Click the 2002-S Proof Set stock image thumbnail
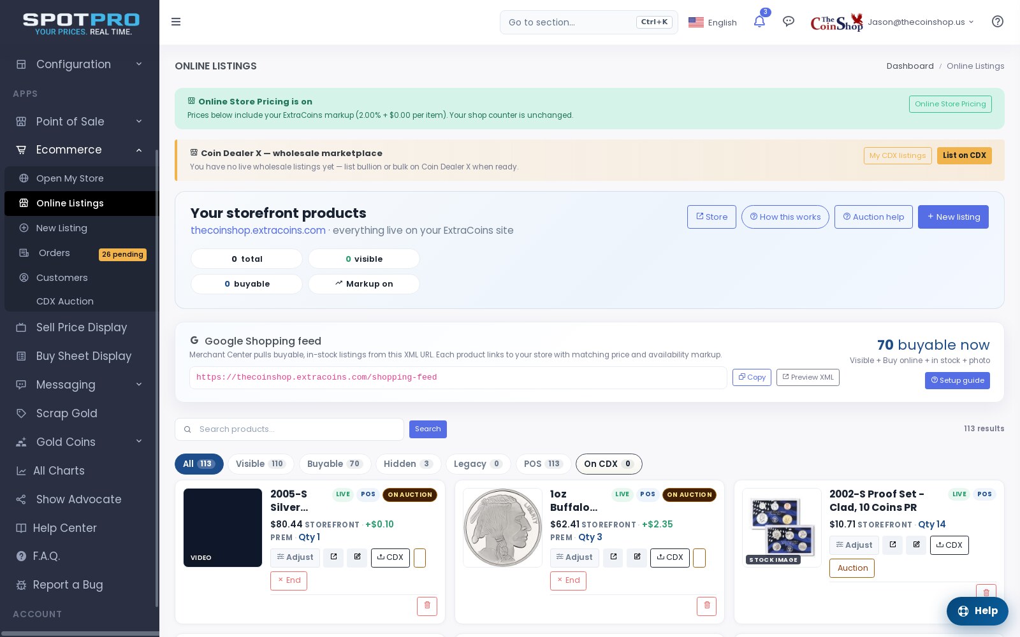Viewport: 1020px width, 637px height. 782,527
